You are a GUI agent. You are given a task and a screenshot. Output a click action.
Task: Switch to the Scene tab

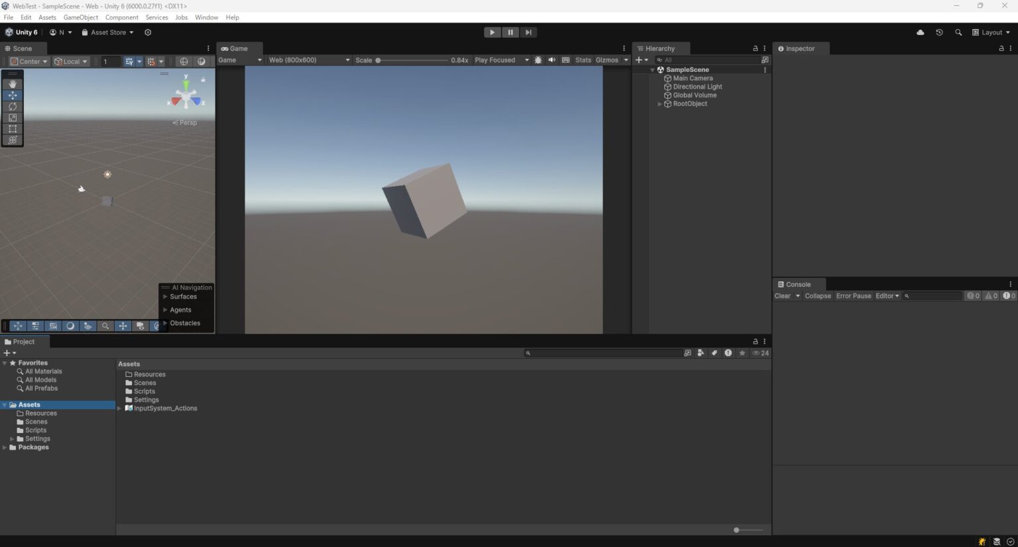point(23,48)
